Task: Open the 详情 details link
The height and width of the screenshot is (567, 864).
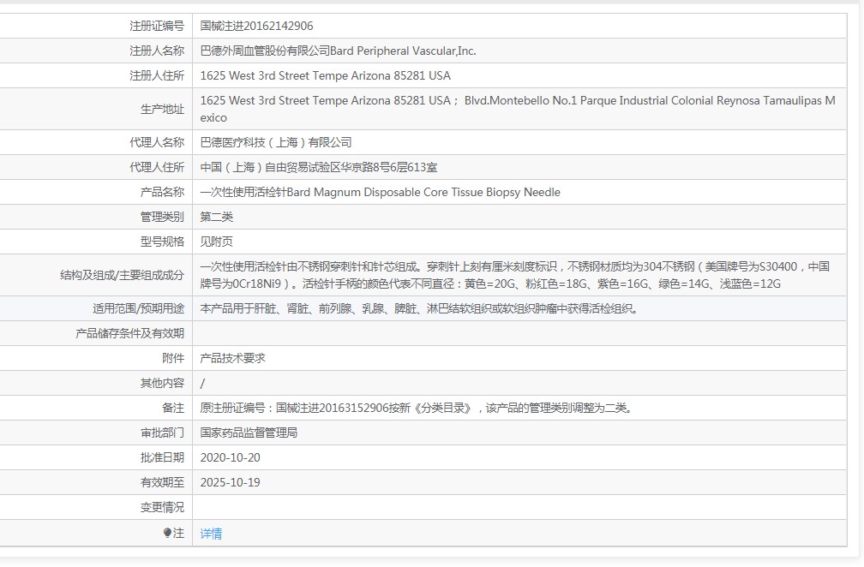Action: [211, 534]
